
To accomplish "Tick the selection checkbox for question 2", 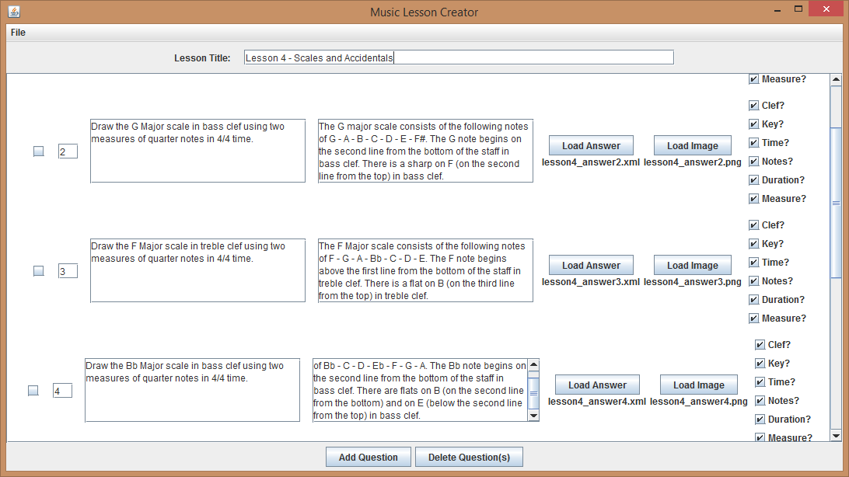I will tap(39, 151).
